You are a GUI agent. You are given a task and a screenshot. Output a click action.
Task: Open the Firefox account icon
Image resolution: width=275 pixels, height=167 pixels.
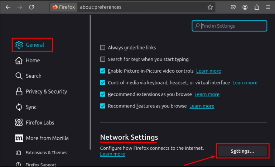pyautogui.click(x=245, y=7)
